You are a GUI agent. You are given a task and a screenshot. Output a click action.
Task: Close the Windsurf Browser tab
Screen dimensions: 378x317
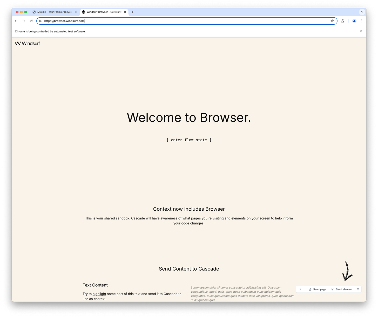125,12
